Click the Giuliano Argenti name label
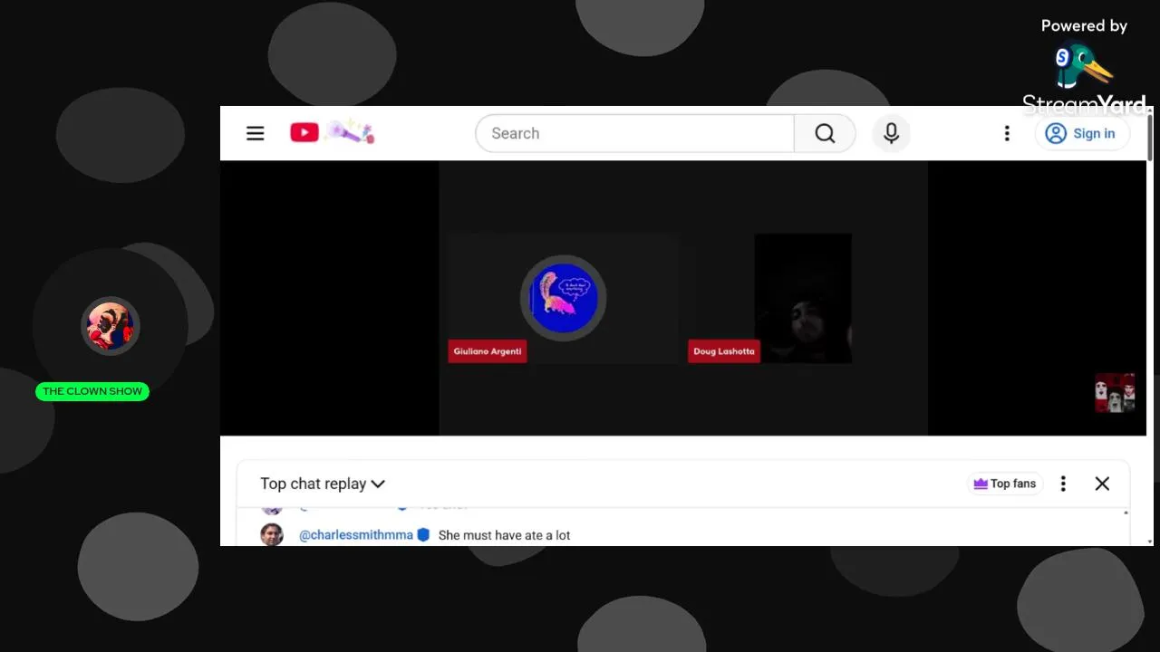1160x652 pixels. coord(488,351)
